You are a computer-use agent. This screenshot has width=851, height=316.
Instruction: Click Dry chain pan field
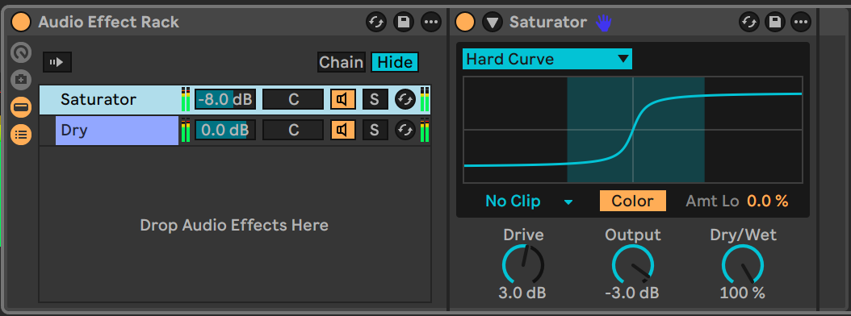[293, 130]
